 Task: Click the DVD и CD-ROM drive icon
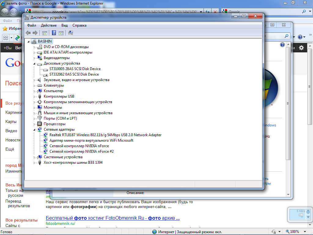coord(40,47)
